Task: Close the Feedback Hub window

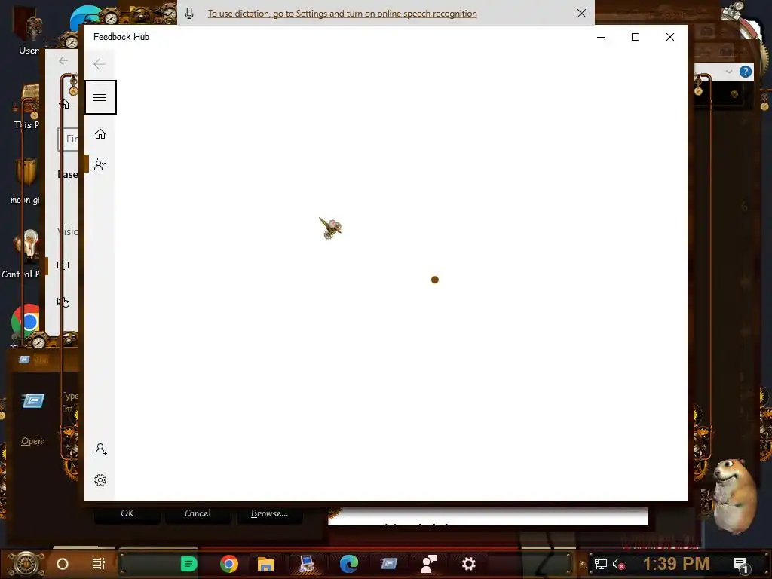Action: [x=669, y=37]
